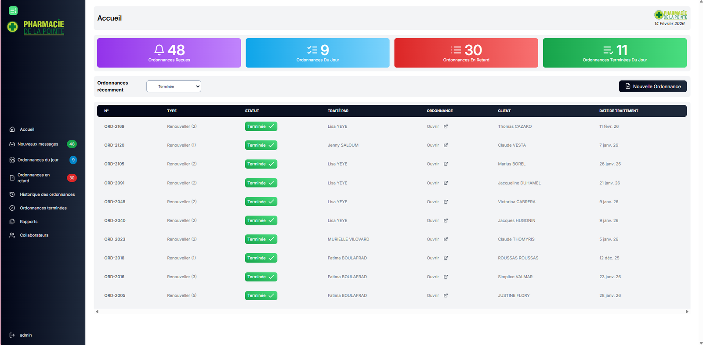The image size is (703, 345).
Task: Click Ouvrir link for ORD-2105
Action: (433, 164)
